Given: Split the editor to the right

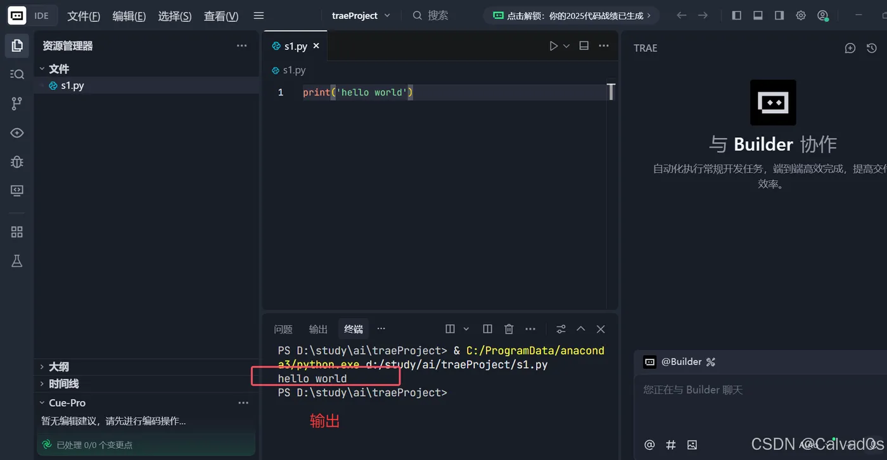Looking at the screenshot, I should click(x=584, y=46).
